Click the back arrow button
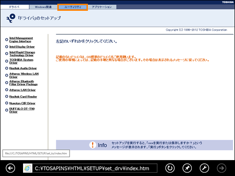This screenshot has width=235, height=176. pyautogui.click(x=10, y=168)
